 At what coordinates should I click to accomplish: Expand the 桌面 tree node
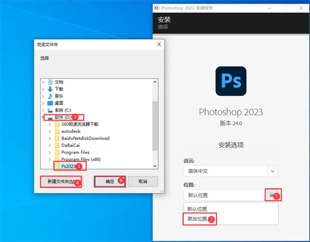[43, 103]
